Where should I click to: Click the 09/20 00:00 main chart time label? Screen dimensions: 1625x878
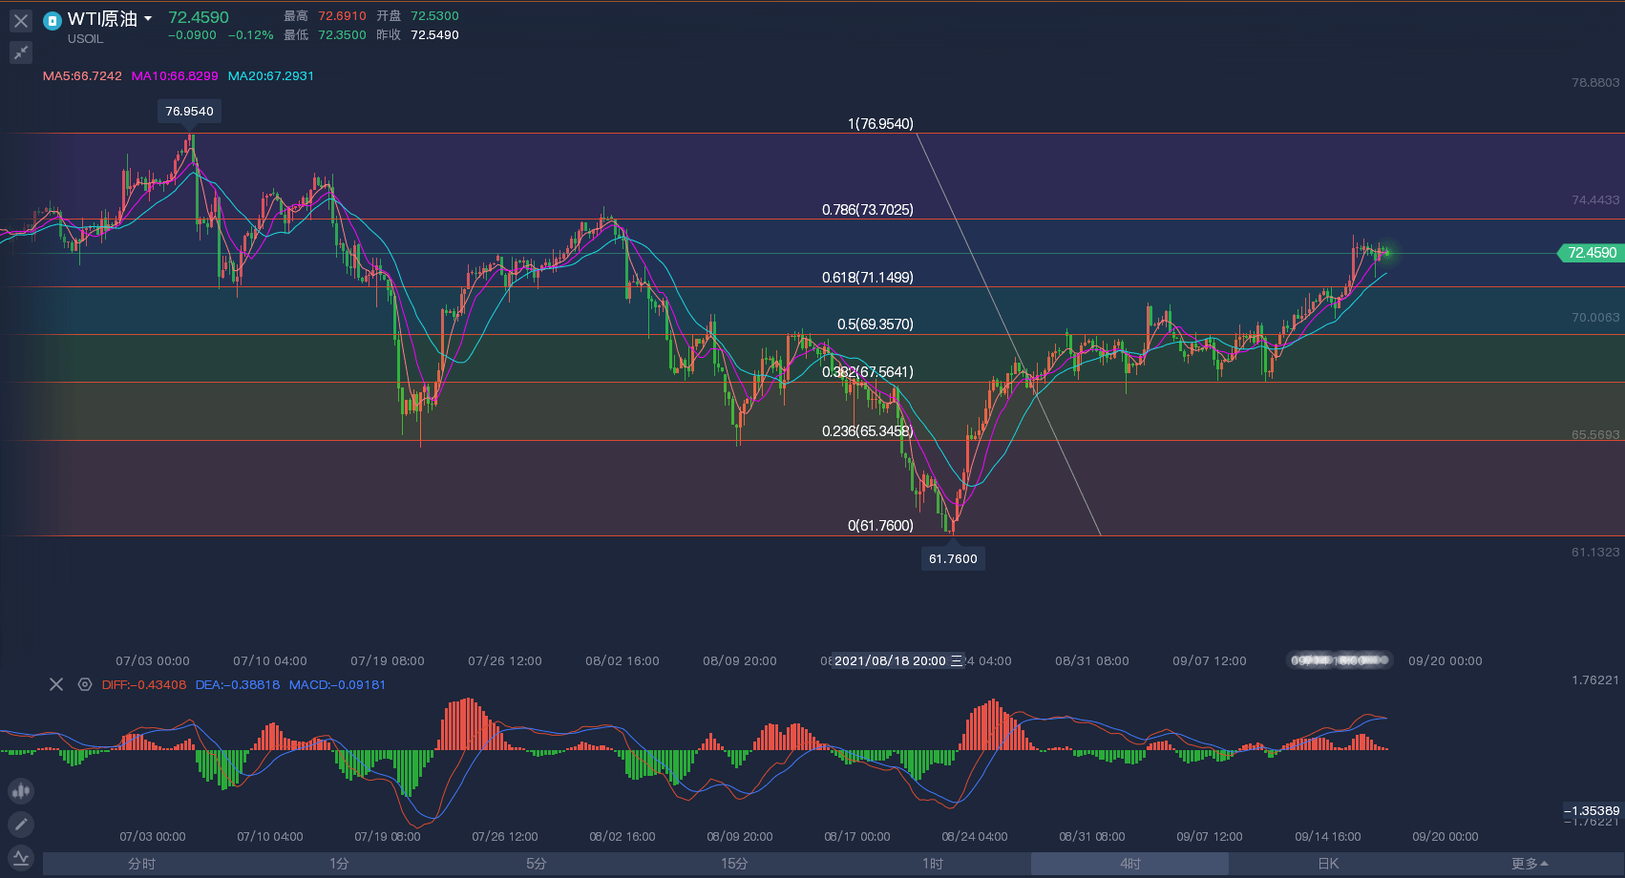click(1446, 660)
